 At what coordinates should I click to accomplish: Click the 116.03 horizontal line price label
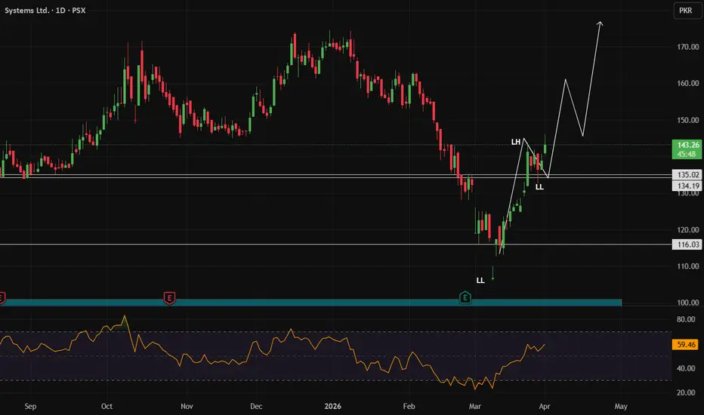[687, 244]
